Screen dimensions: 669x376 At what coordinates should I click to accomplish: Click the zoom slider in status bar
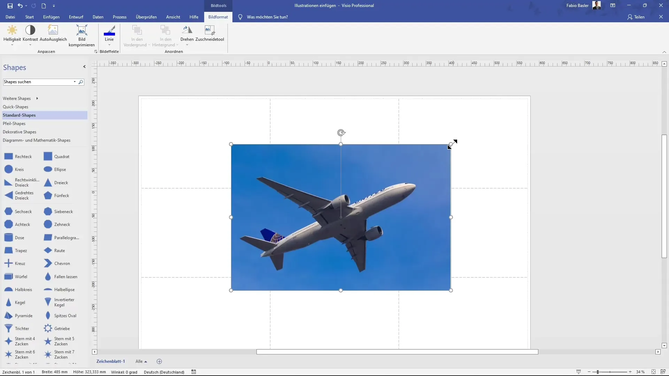click(598, 372)
